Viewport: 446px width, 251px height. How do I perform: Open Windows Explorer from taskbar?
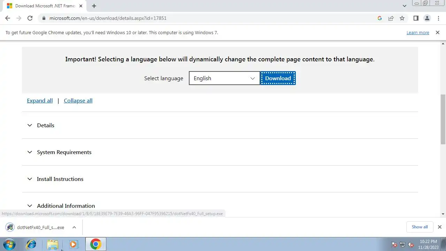(x=53, y=244)
